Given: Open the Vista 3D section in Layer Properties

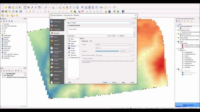Looking at the screenshot, I should 57,41.
